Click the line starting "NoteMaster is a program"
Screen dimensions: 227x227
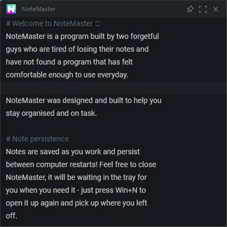[82, 36]
